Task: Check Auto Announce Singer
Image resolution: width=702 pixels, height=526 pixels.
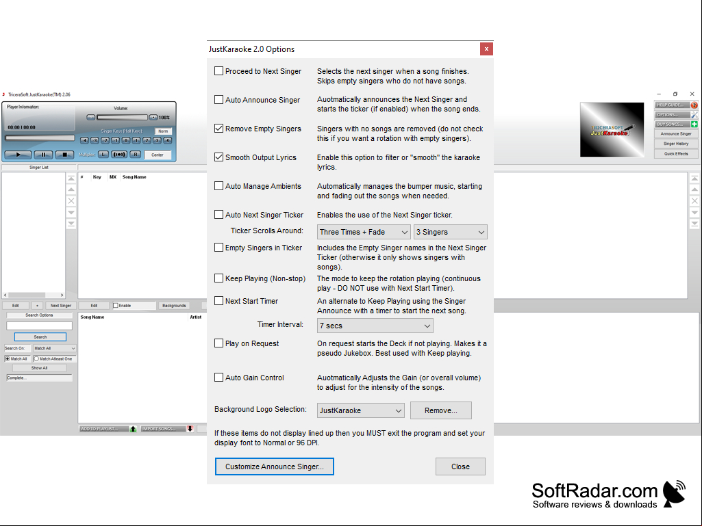Action: coord(219,99)
